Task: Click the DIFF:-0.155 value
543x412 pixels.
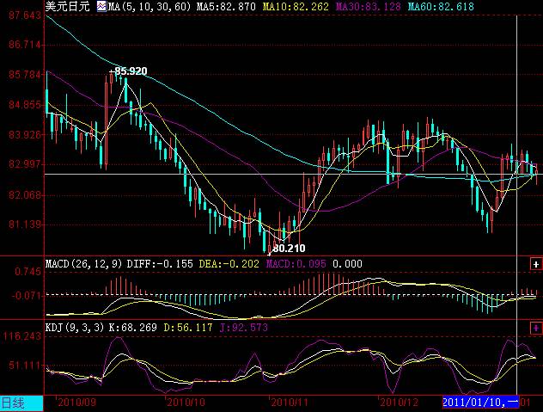Action: tap(160, 264)
